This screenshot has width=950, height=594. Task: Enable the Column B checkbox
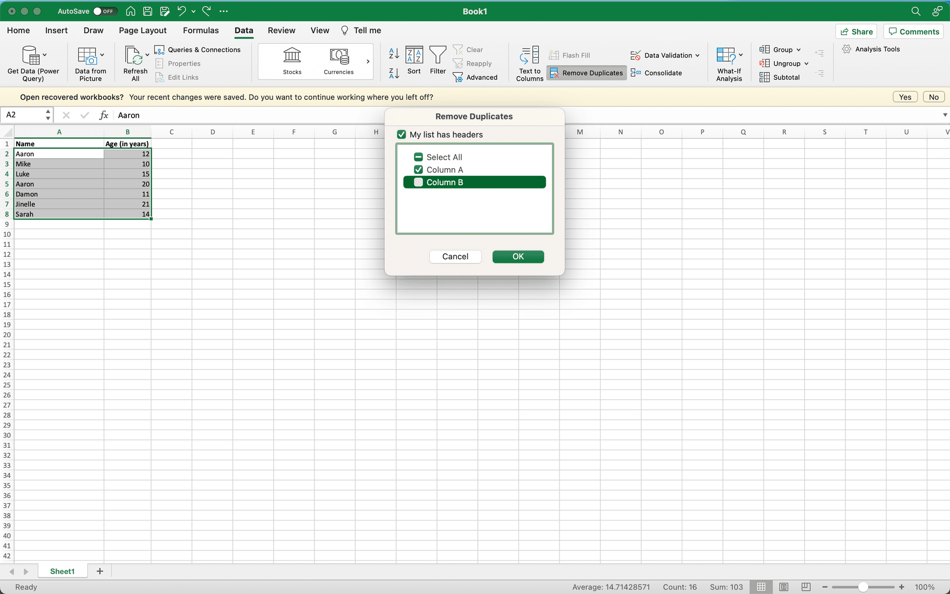(418, 182)
